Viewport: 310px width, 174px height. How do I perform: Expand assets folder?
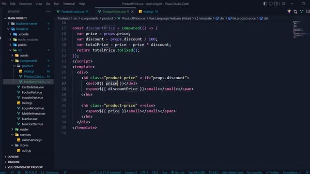tap(12, 56)
